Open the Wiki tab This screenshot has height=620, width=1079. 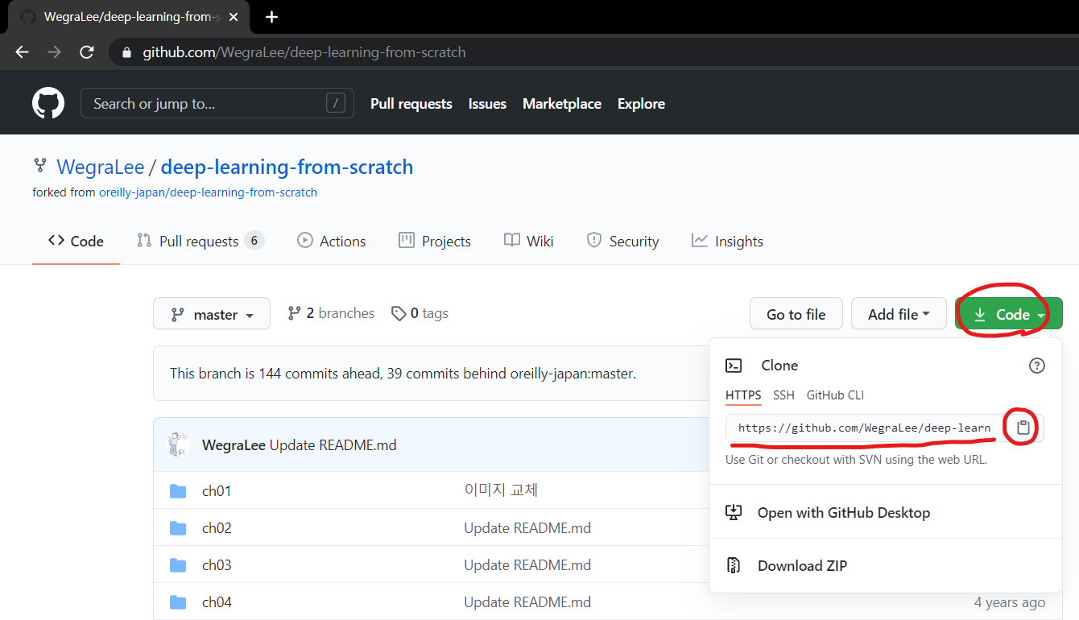pyautogui.click(x=529, y=241)
